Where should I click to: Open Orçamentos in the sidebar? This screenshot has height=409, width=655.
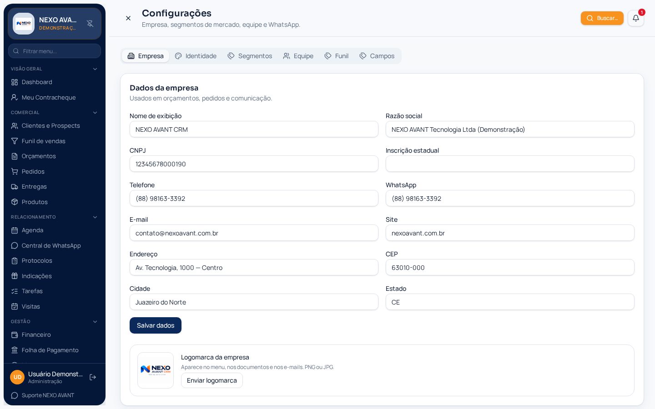click(x=55, y=156)
